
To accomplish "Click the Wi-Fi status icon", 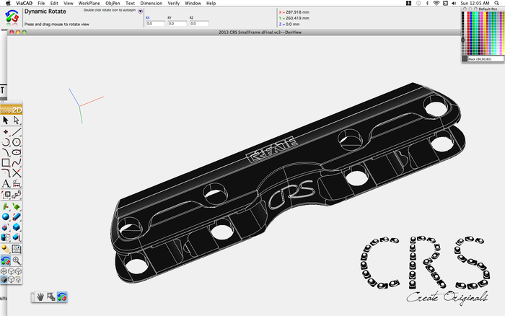I will pos(437,4).
